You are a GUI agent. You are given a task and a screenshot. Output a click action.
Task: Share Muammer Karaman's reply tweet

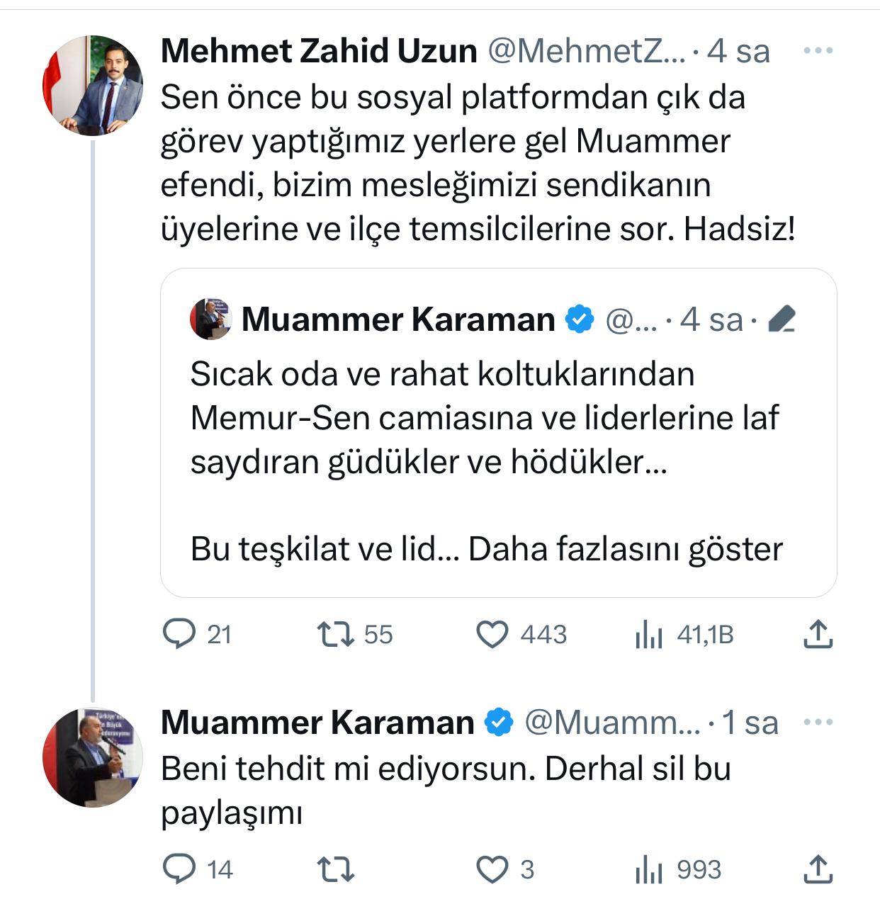tap(817, 869)
